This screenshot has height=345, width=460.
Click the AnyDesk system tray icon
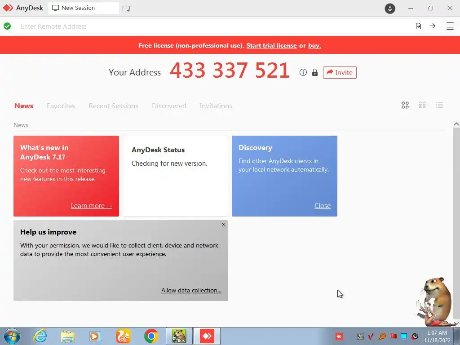tap(339, 336)
